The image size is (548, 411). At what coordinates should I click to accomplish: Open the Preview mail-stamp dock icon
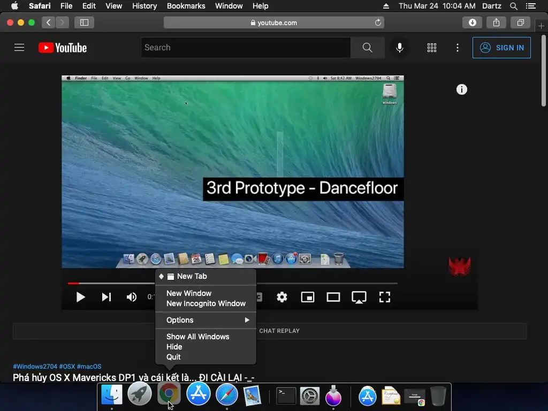(252, 395)
